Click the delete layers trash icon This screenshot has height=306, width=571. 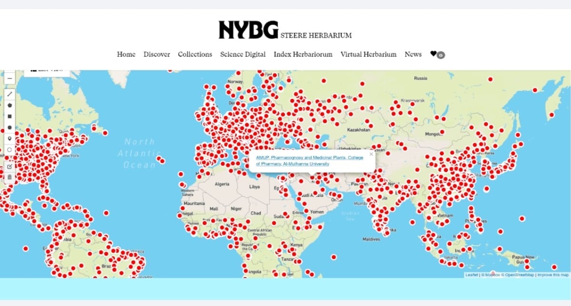pyautogui.click(x=10, y=177)
